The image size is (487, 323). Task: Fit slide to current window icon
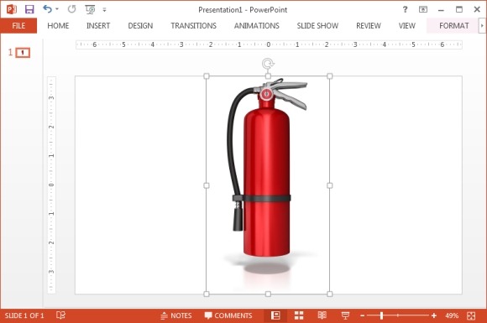[471, 315]
